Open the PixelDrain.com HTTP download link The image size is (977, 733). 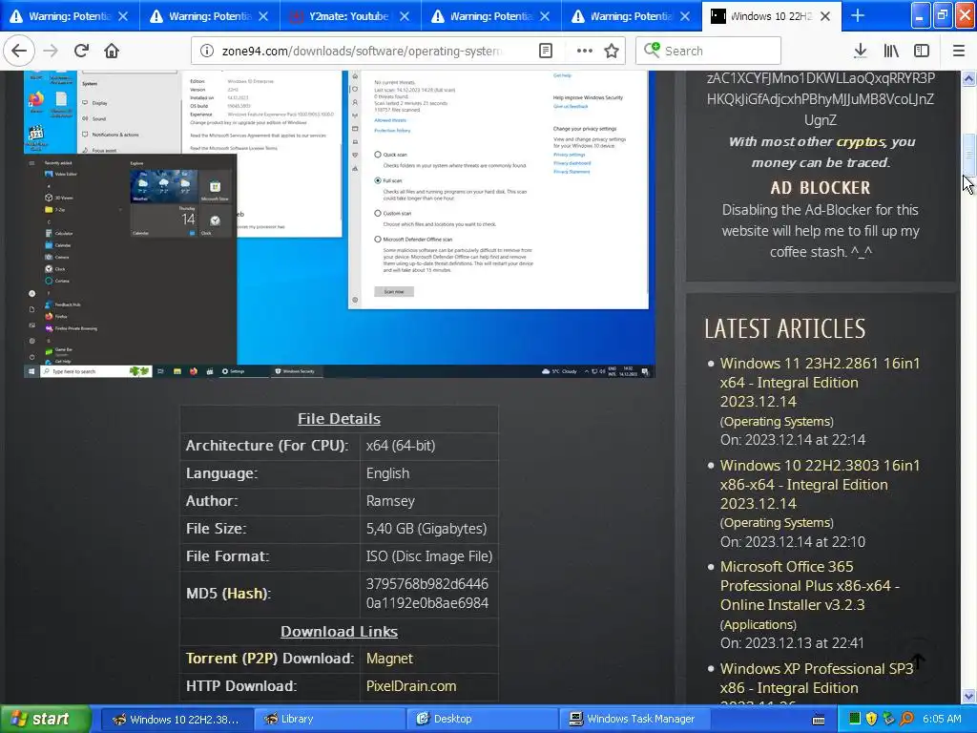click(411, 685)
